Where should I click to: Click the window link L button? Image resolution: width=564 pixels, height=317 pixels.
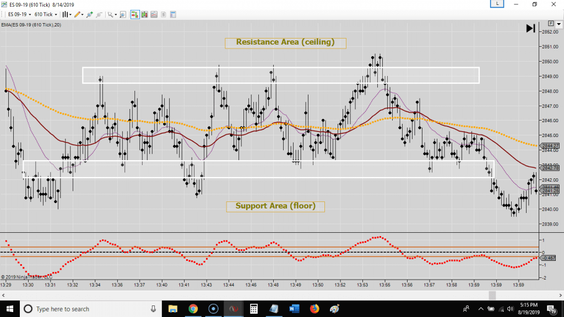point(497,4)
